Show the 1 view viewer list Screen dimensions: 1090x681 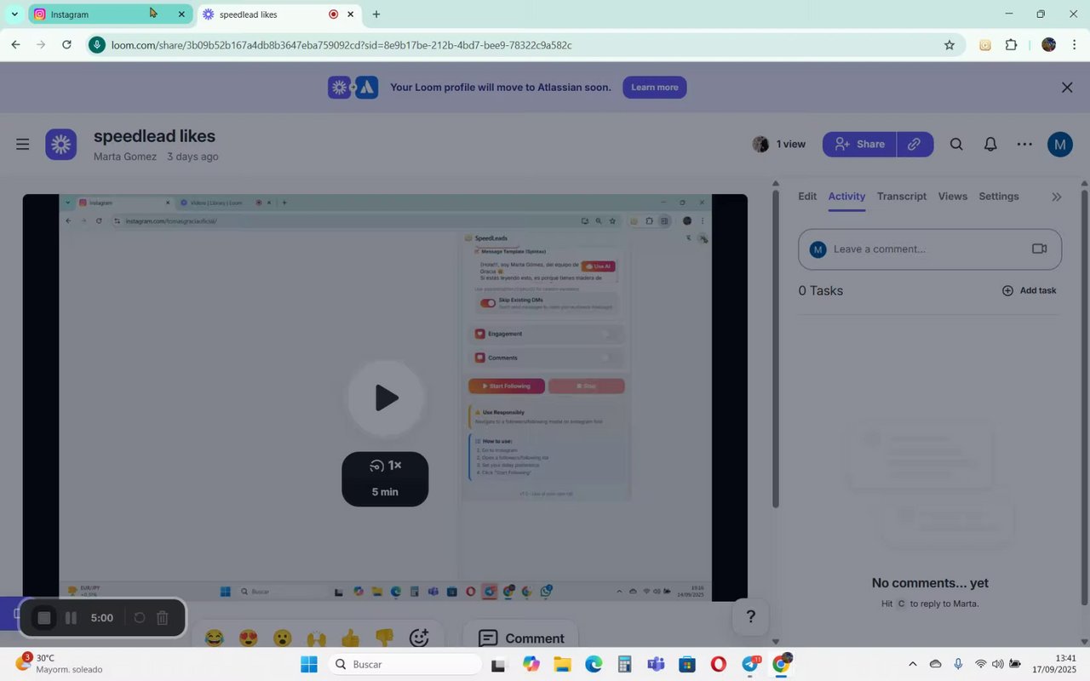[779, 144]
